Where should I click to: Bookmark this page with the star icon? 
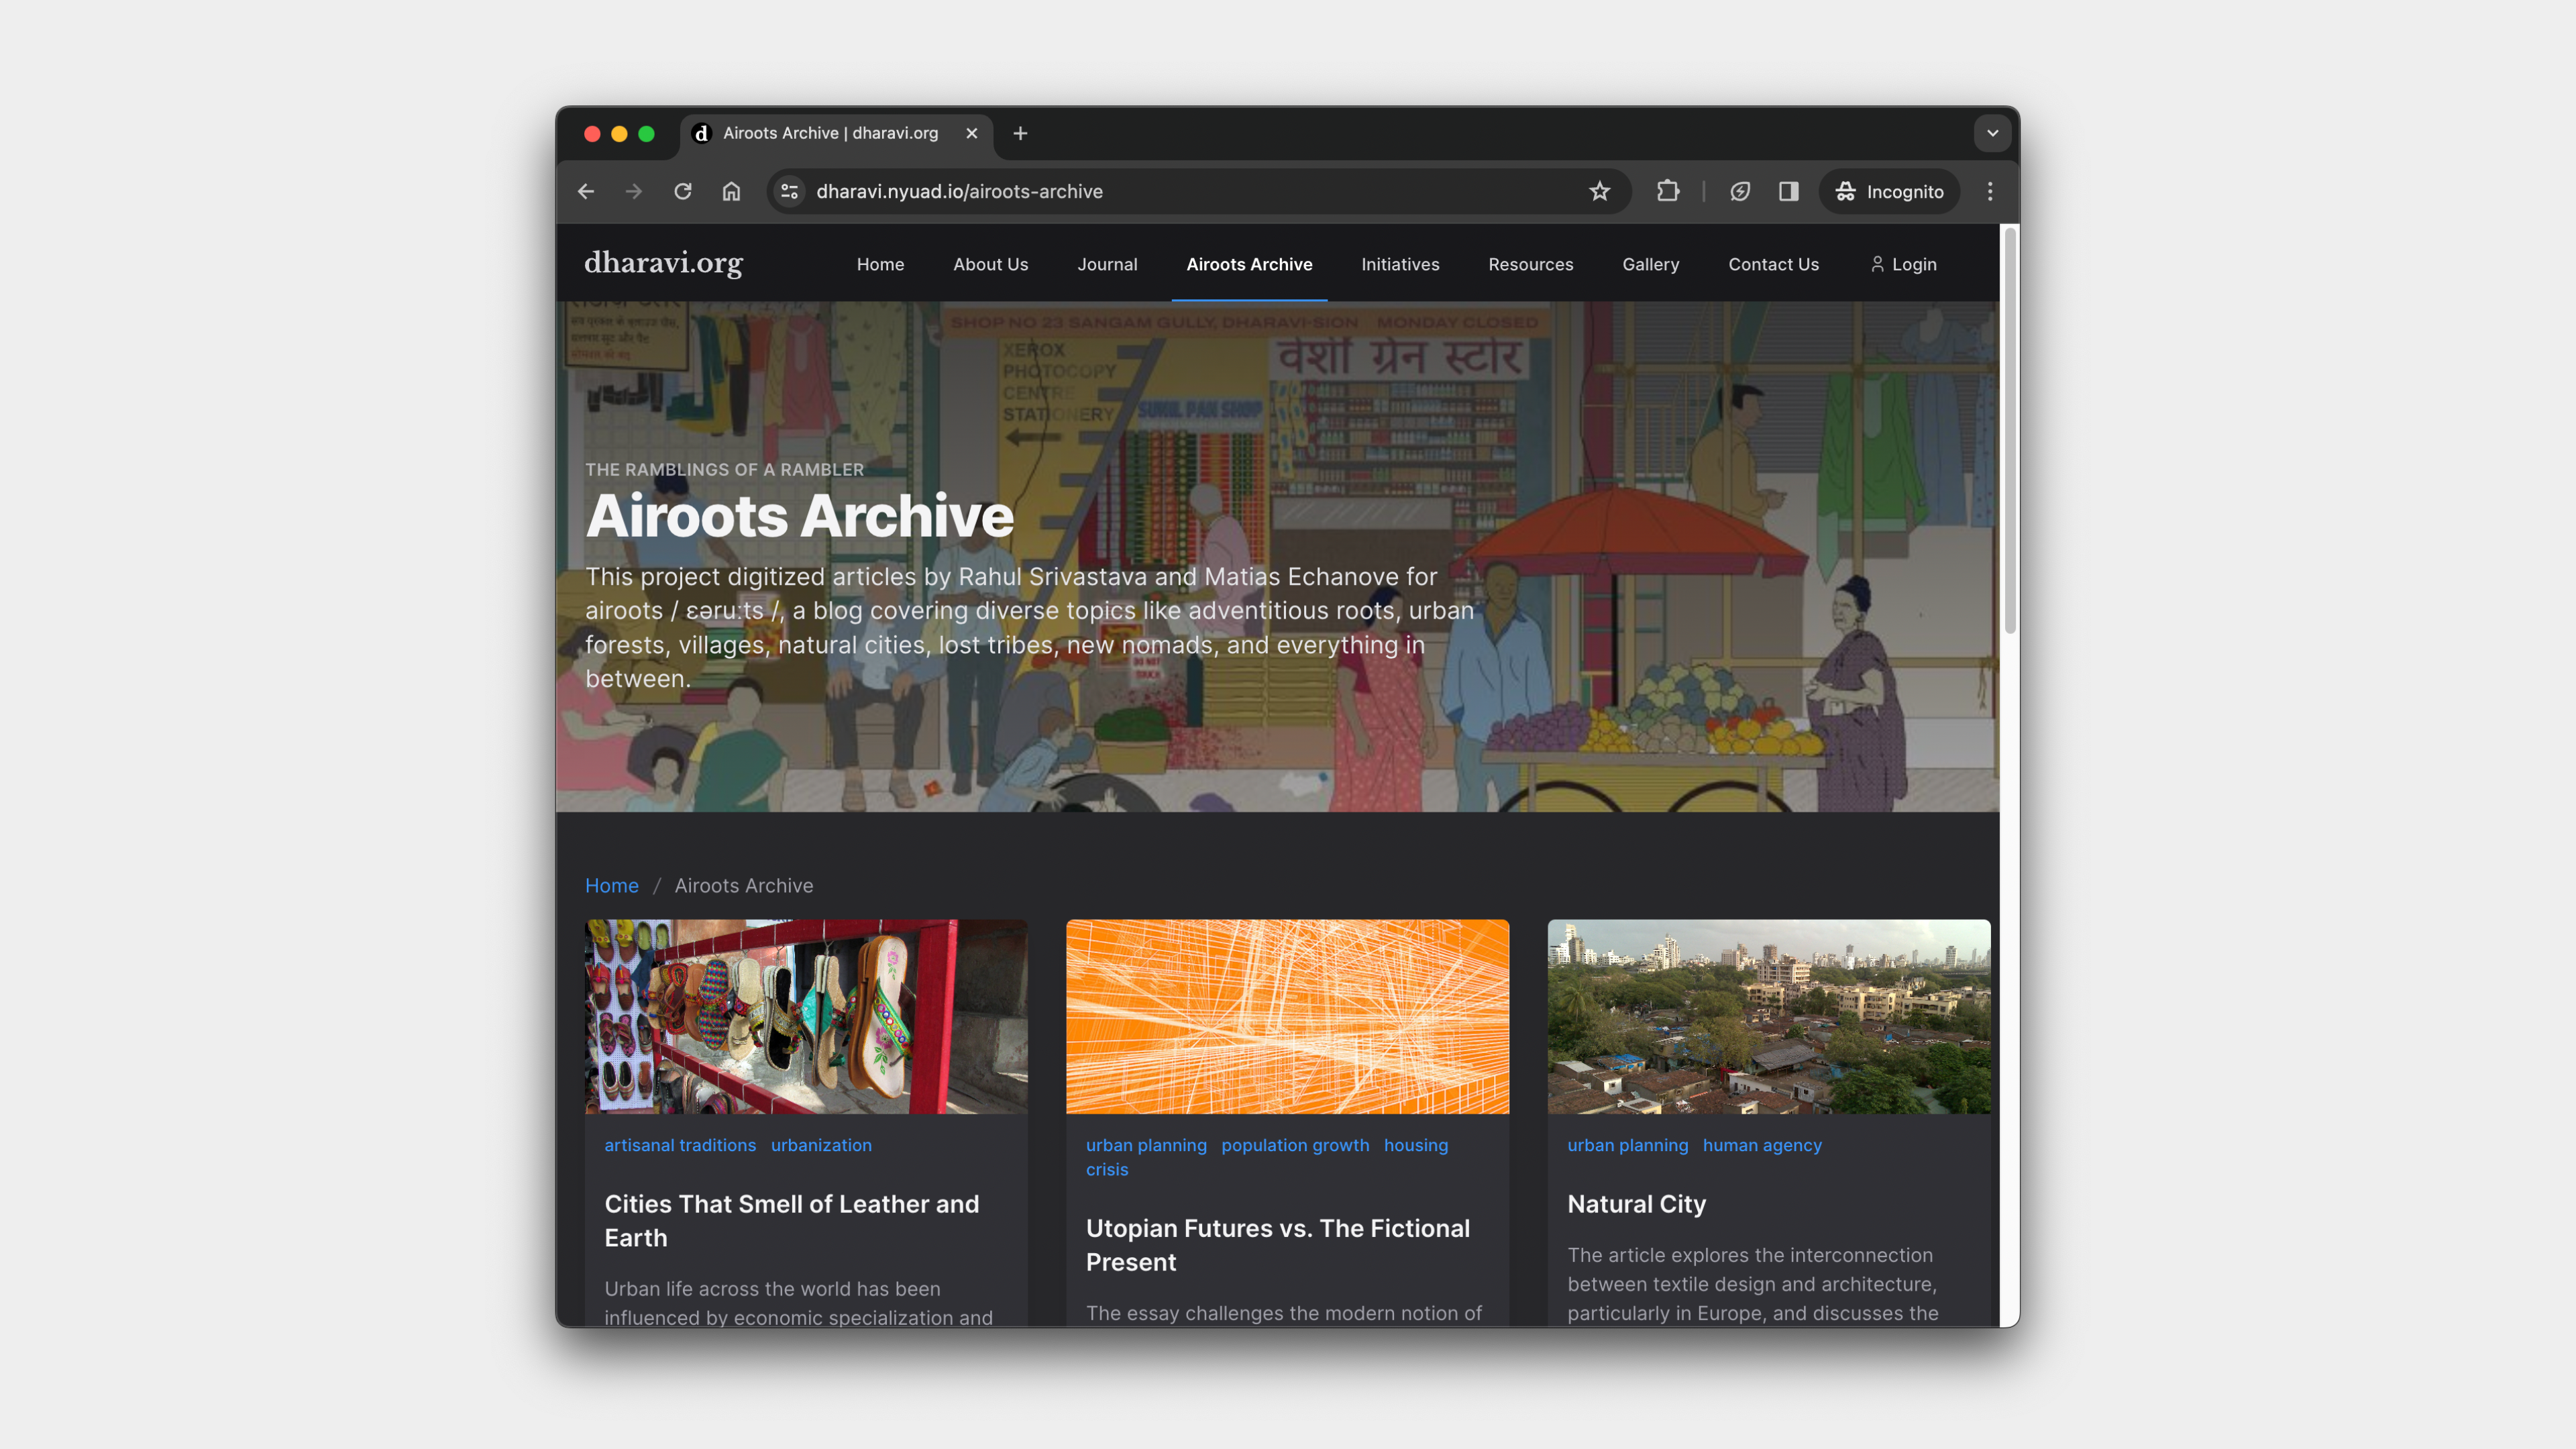1599,191
